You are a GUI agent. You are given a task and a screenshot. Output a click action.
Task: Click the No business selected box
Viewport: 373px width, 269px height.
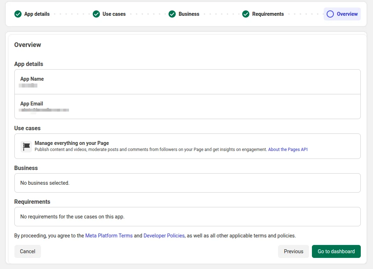click(x=187, y=183)
